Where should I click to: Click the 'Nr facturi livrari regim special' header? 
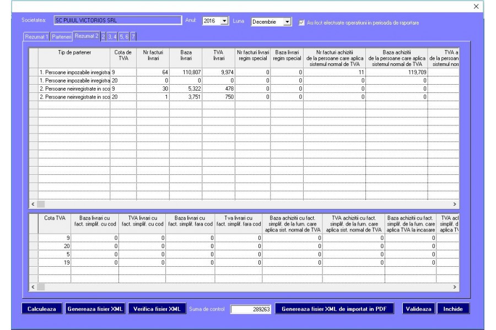[253, 58]
